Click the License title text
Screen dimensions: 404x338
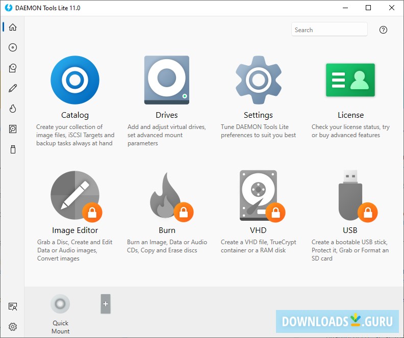350,115
